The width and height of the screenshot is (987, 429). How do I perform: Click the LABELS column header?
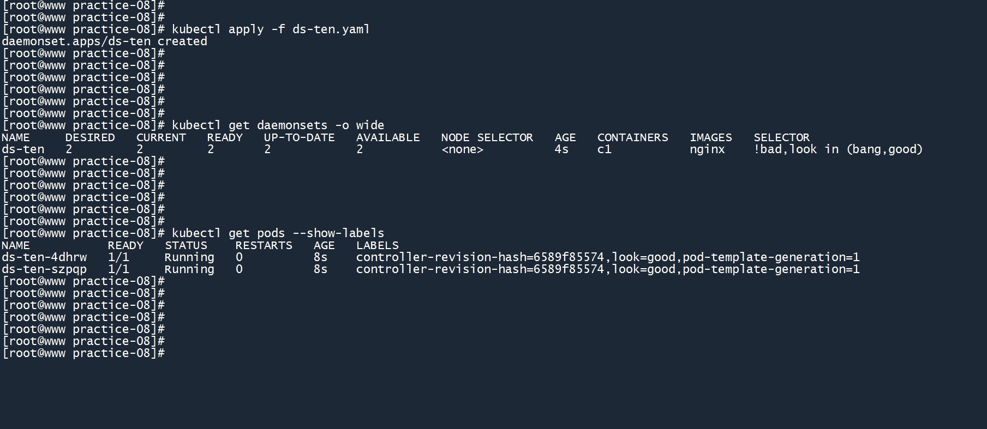[x=377, y=245]
